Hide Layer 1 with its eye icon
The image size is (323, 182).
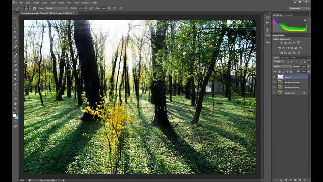274,77
